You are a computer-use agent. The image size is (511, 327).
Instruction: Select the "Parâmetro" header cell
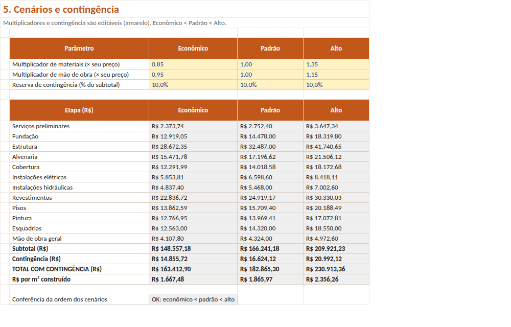(x=79, y=48)
